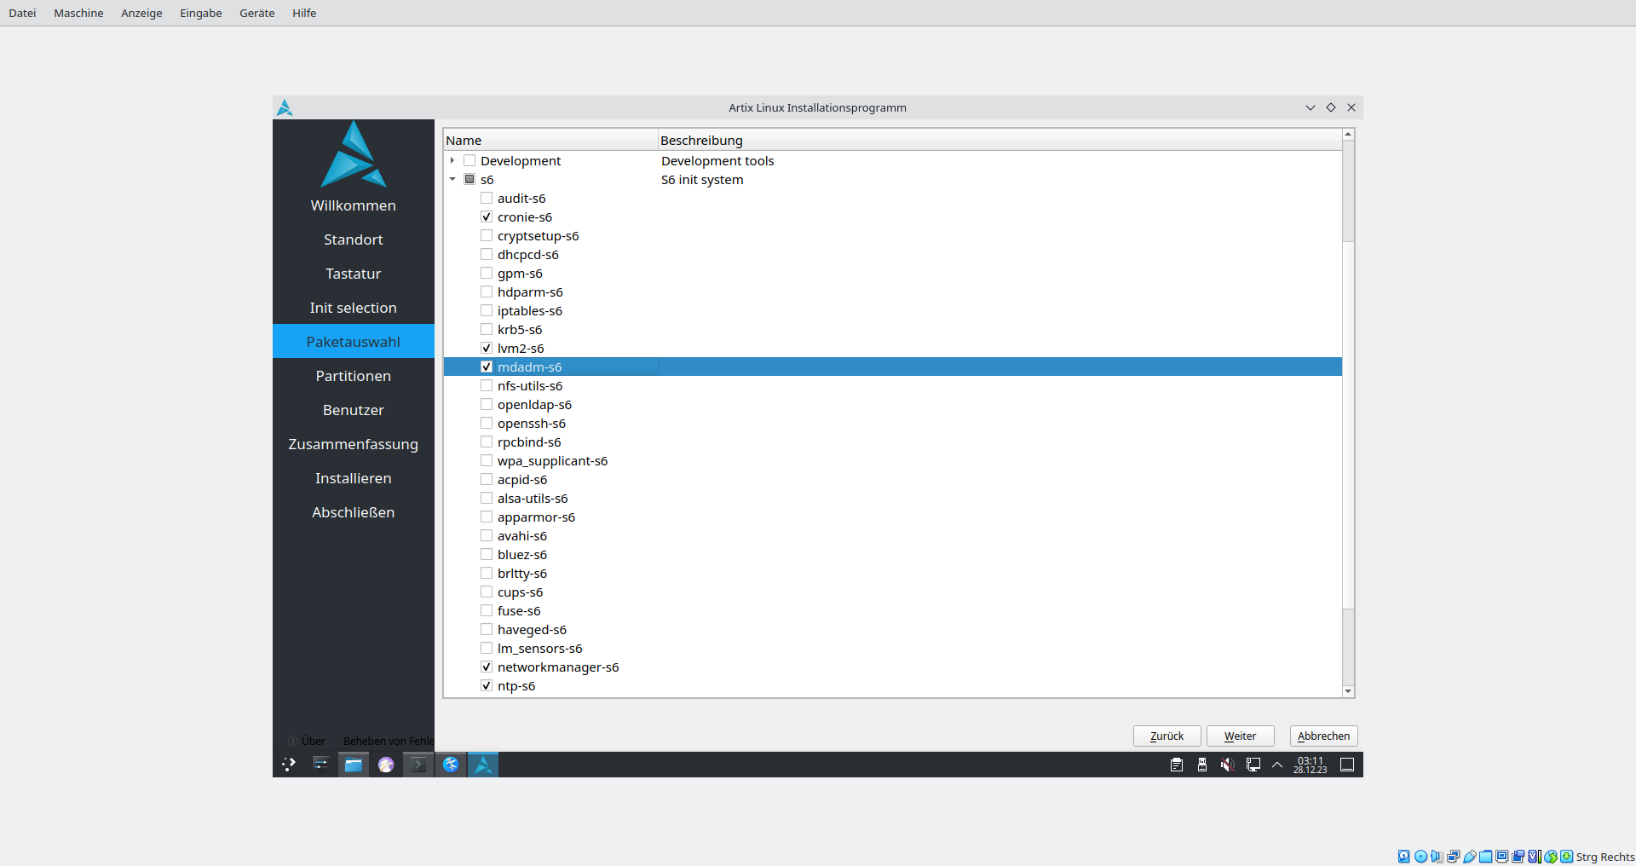Check the audit-s6 package checkbox
This screenshot has width=1636, height=866.
487,198
